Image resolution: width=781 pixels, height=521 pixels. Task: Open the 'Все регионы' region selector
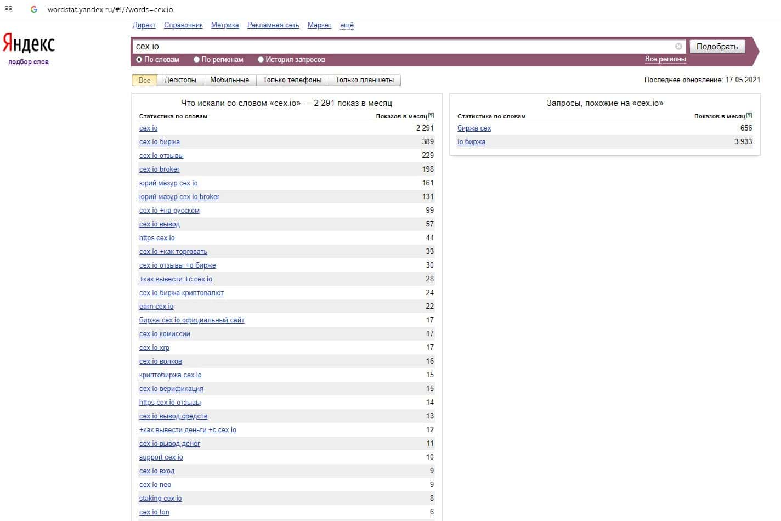coord(665,59)
